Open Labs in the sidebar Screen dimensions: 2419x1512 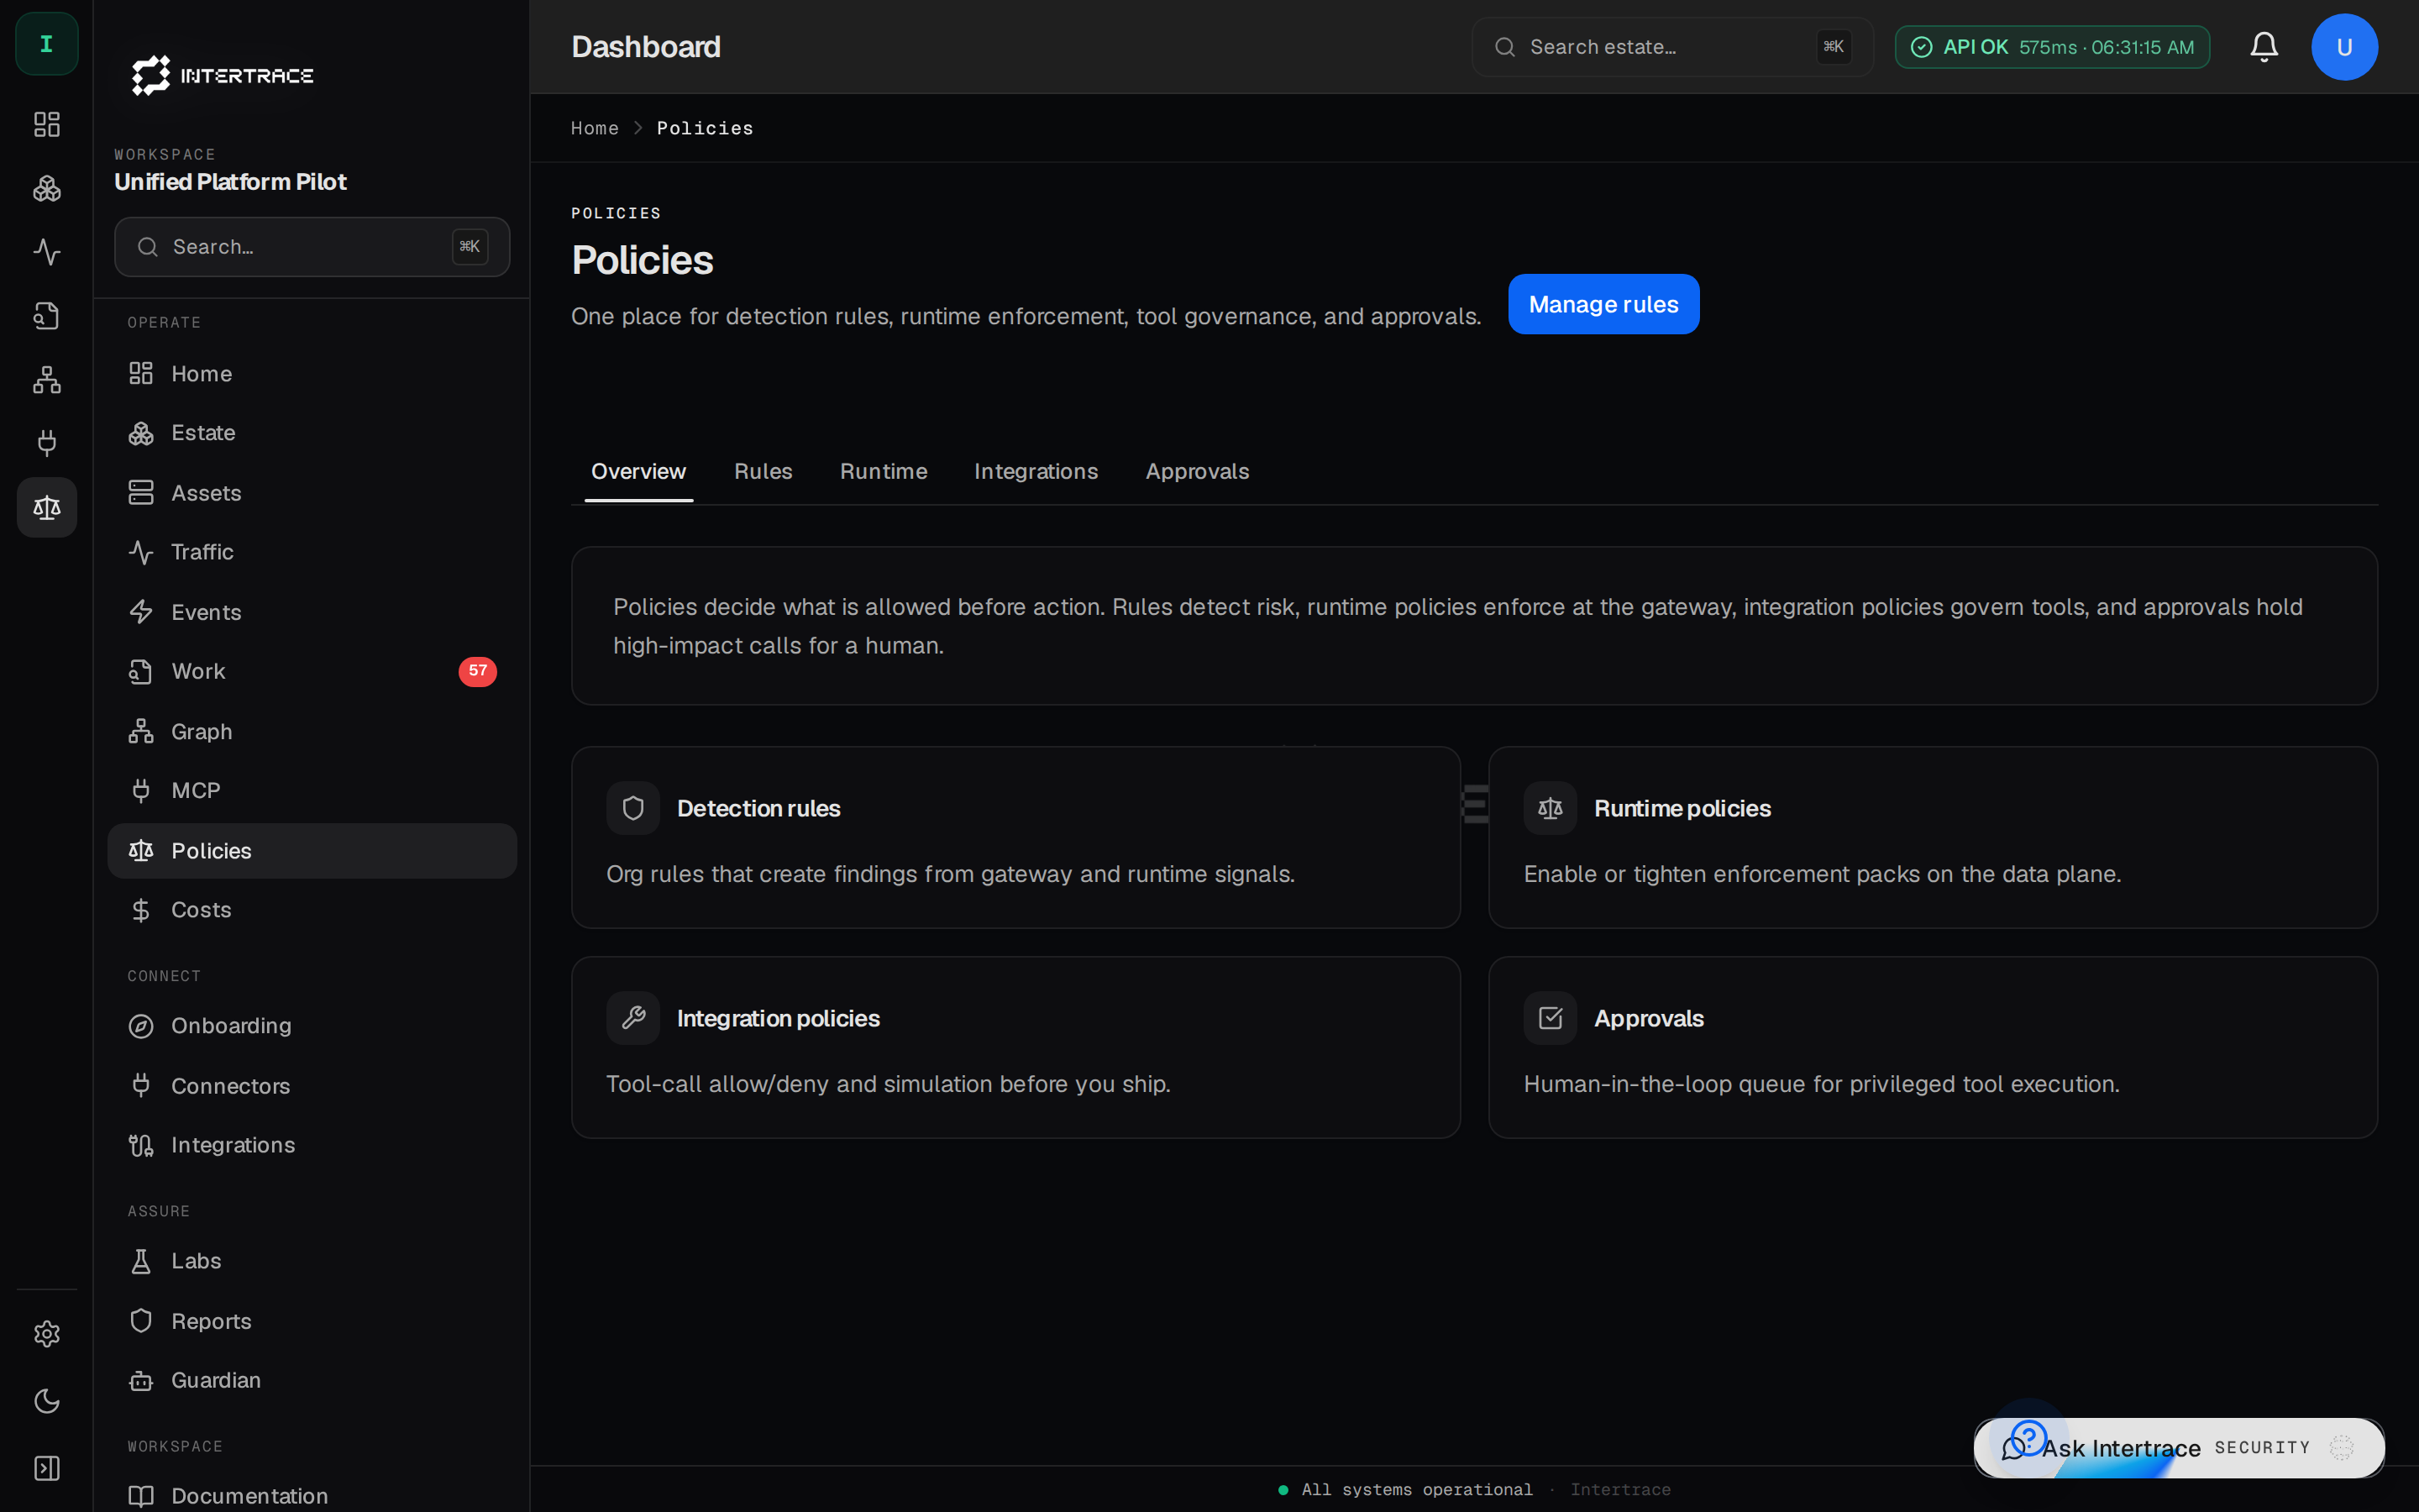(x=312, y=1261)
